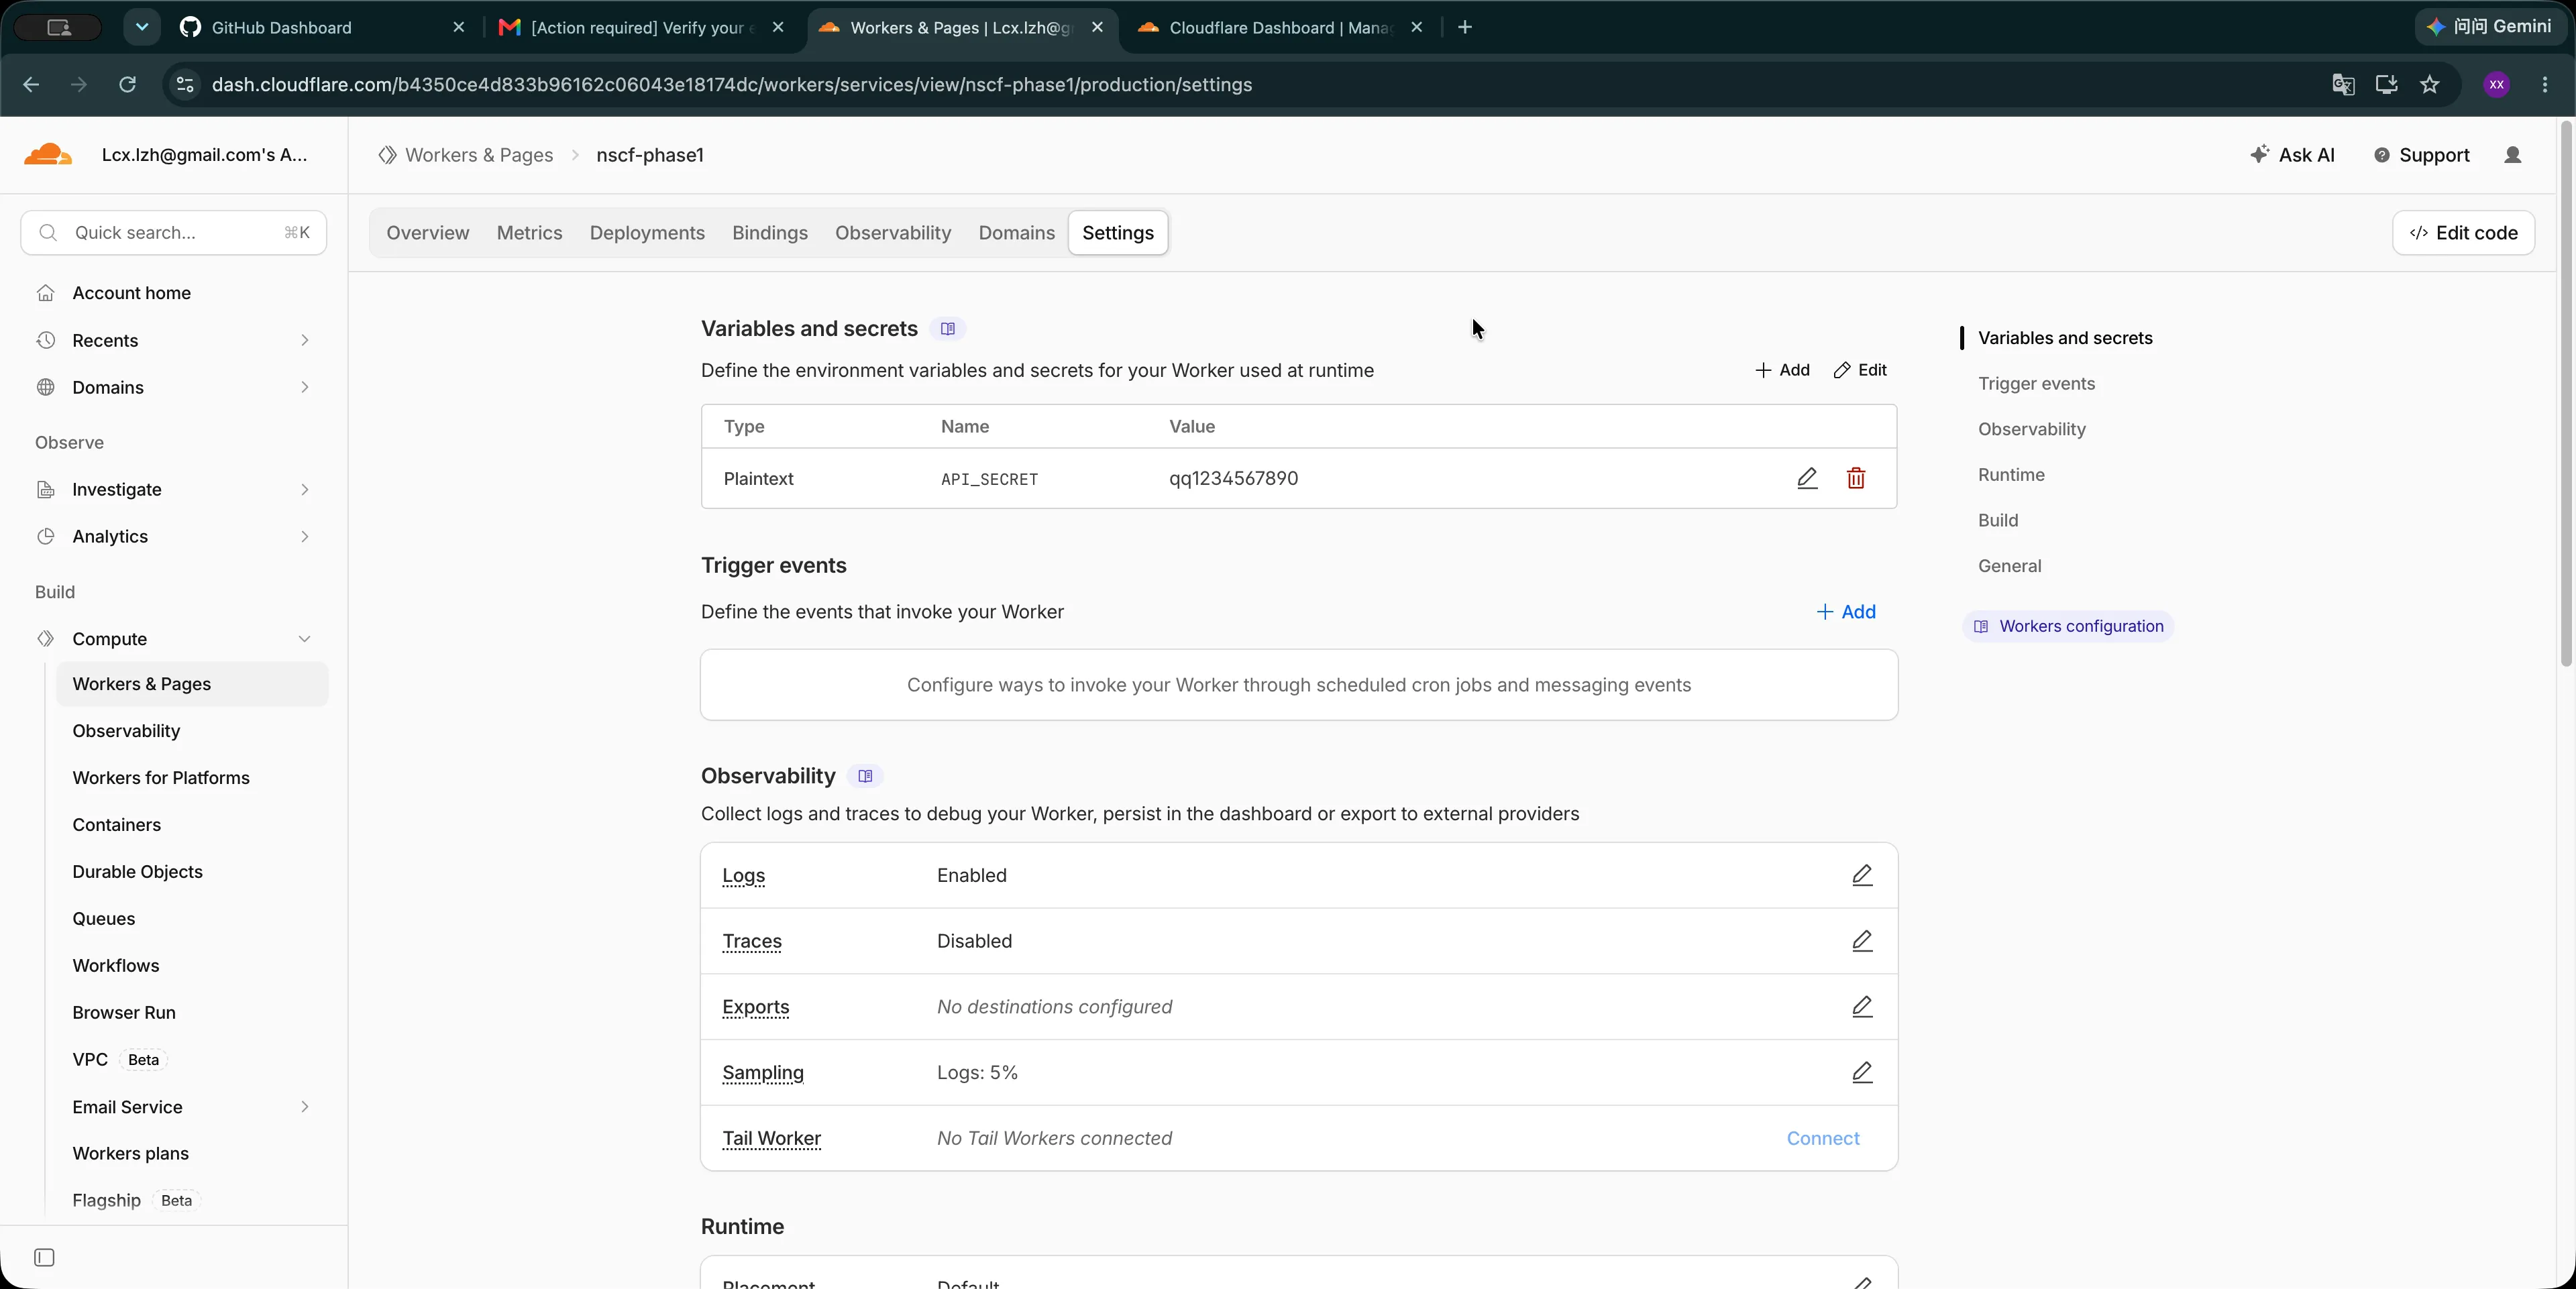Switch to the Domains tab of the Worker

pyautogui.click(x=1016, y=233)
